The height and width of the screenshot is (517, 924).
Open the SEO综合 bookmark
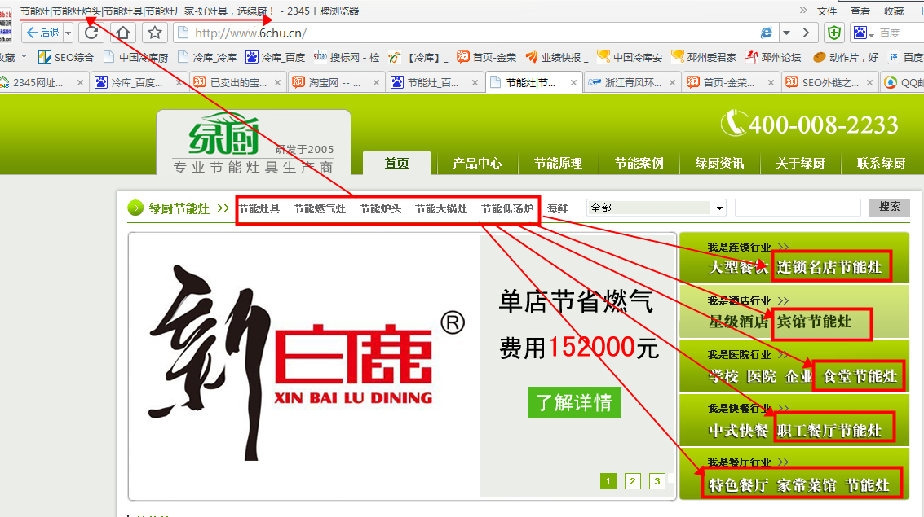tap(65, 57)
